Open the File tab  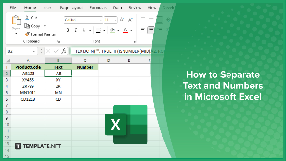[x=13, y=8]
